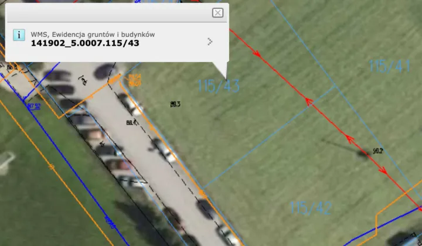This screenshot has width=422, height=246.
Task: Click the parcel label 115/43 on map
Action: (219, 86)
